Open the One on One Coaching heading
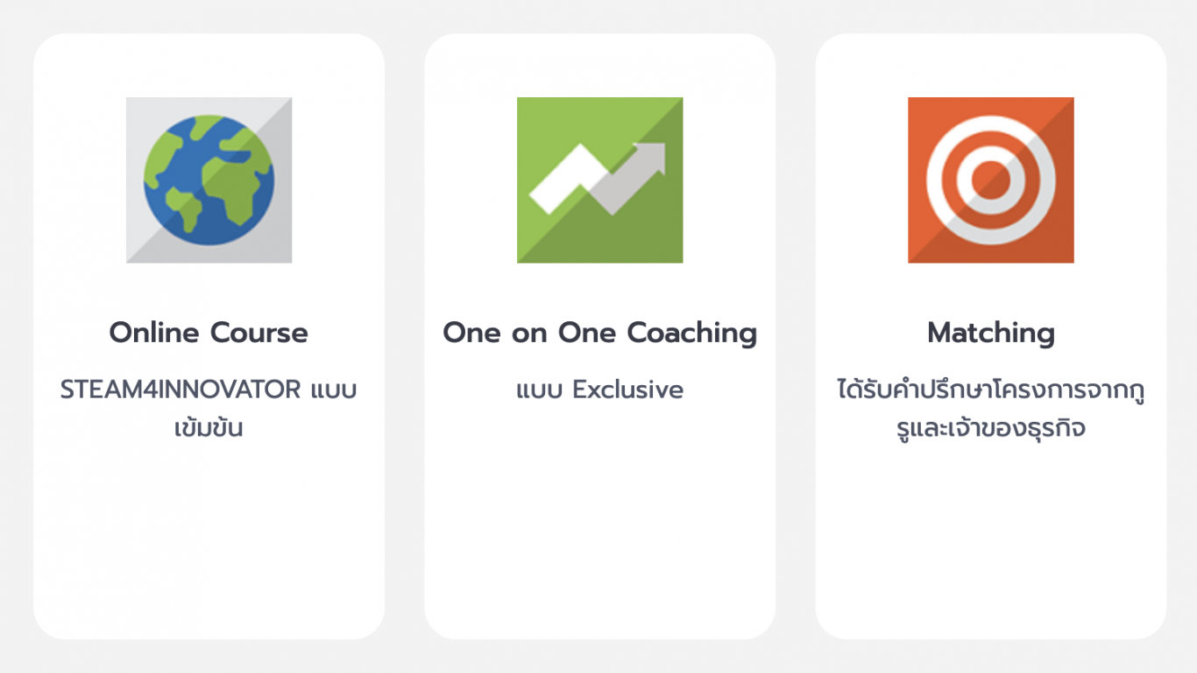This screenshot has width=1197, height=673. coord(599,333)
